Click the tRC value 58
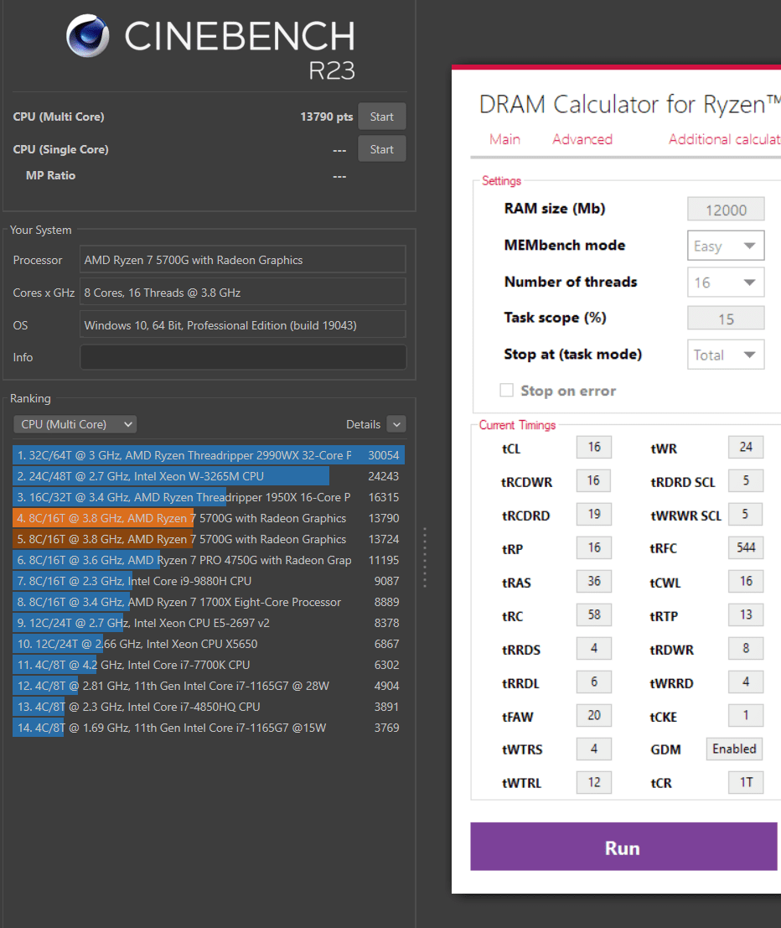 (x=593, y=615)
